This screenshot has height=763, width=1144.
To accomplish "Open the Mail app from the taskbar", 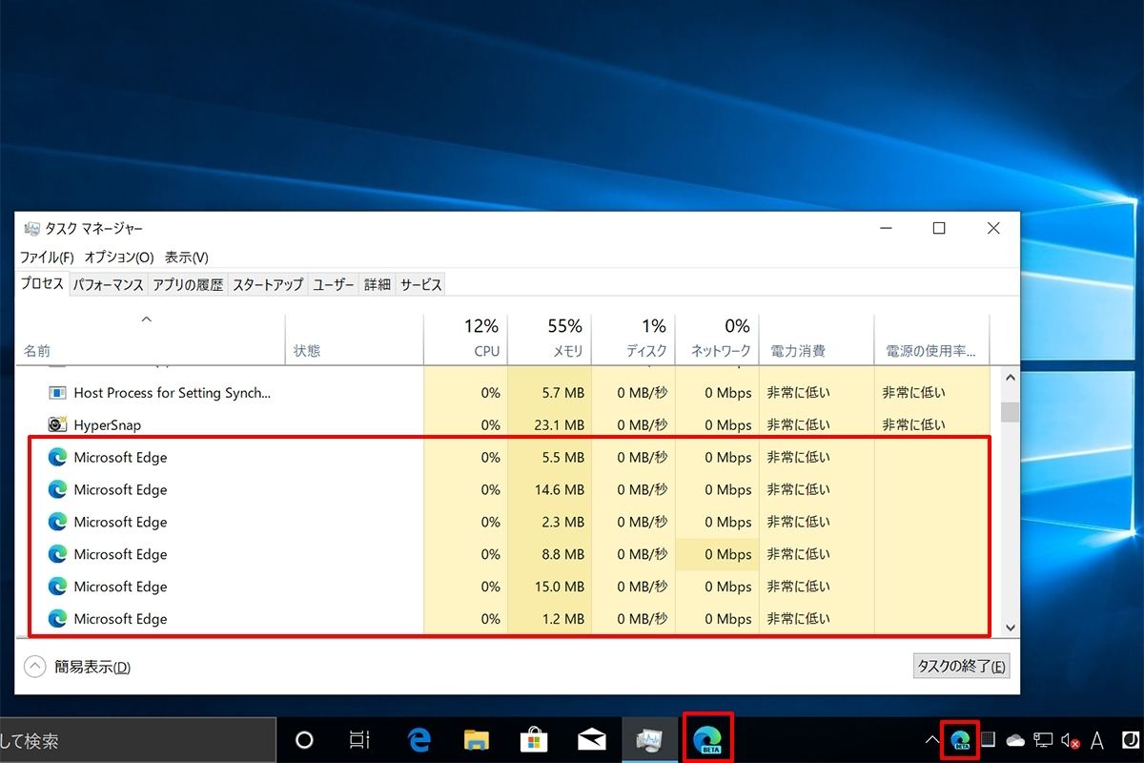I will click(592, 740).
